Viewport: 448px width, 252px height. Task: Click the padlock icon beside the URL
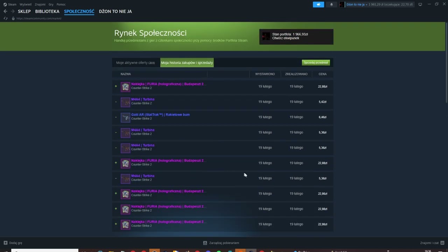click(13, 18)
